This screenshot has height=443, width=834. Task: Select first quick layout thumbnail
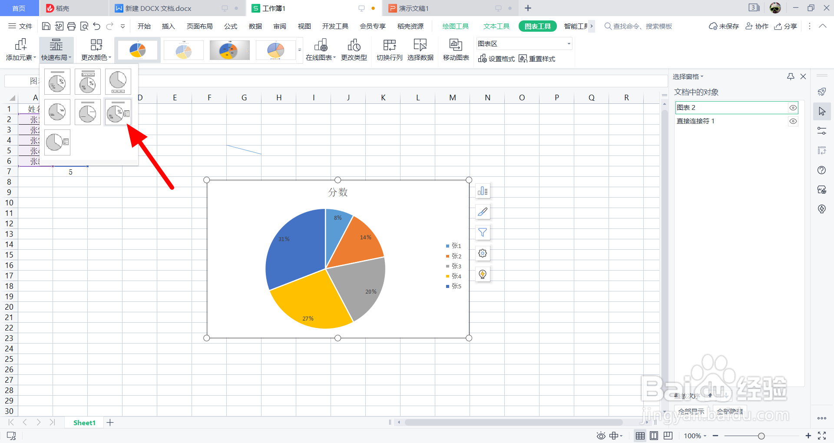pyautogui.click(x=57, y=82)
